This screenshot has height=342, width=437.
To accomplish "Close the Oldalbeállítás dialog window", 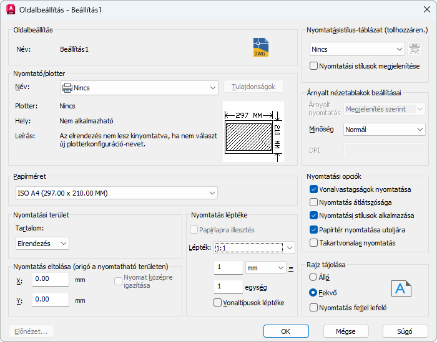I will pos(422,10).
